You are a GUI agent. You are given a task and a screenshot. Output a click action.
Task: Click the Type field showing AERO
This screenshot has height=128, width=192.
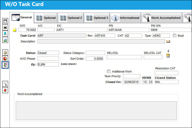[x=161, y=36]
